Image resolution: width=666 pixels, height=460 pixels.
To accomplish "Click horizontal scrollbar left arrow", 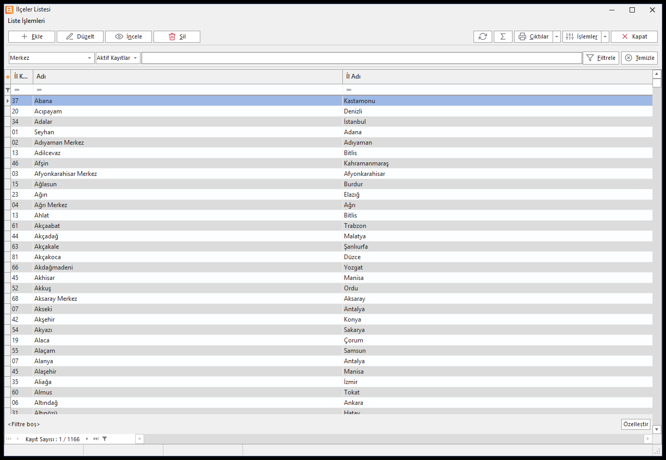I will [x=139, y=439].
